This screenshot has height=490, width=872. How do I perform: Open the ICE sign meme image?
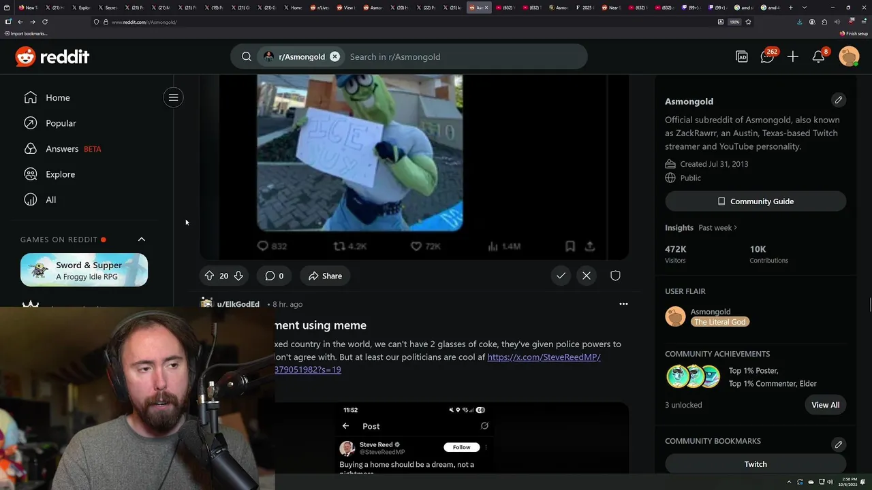point(360,153)
